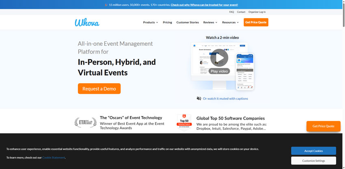Open the Pricing page
Screen dimensions: 345x169
(168, 22)
